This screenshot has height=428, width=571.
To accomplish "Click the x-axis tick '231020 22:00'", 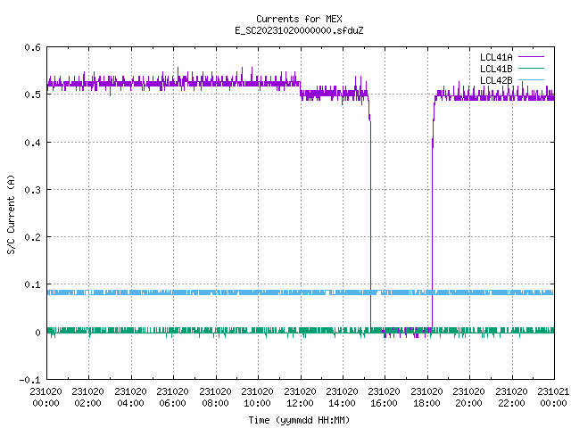I will click(511, 398).
